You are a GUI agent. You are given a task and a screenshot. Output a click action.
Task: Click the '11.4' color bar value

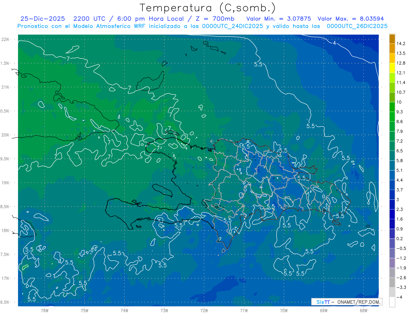click(x=401, y=83)
